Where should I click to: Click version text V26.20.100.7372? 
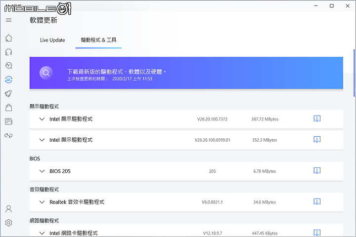[212, 119]
